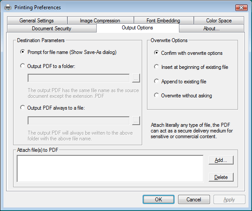Switch to the Image Compression tab

coord(100,21)
